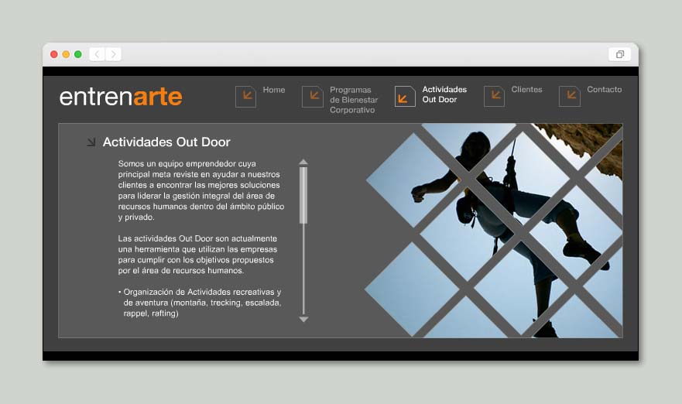Click the scroll up arrow of text panel
Viewport: 682px width, 404px height.
pyautogui.click(x=303, y=163)
